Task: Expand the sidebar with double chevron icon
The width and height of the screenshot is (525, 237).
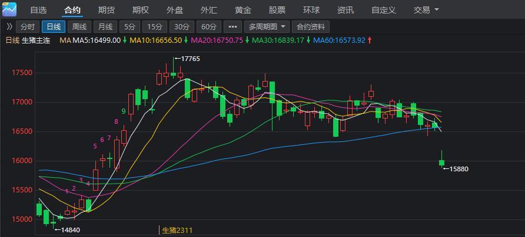Action: [x=9, y=26]
